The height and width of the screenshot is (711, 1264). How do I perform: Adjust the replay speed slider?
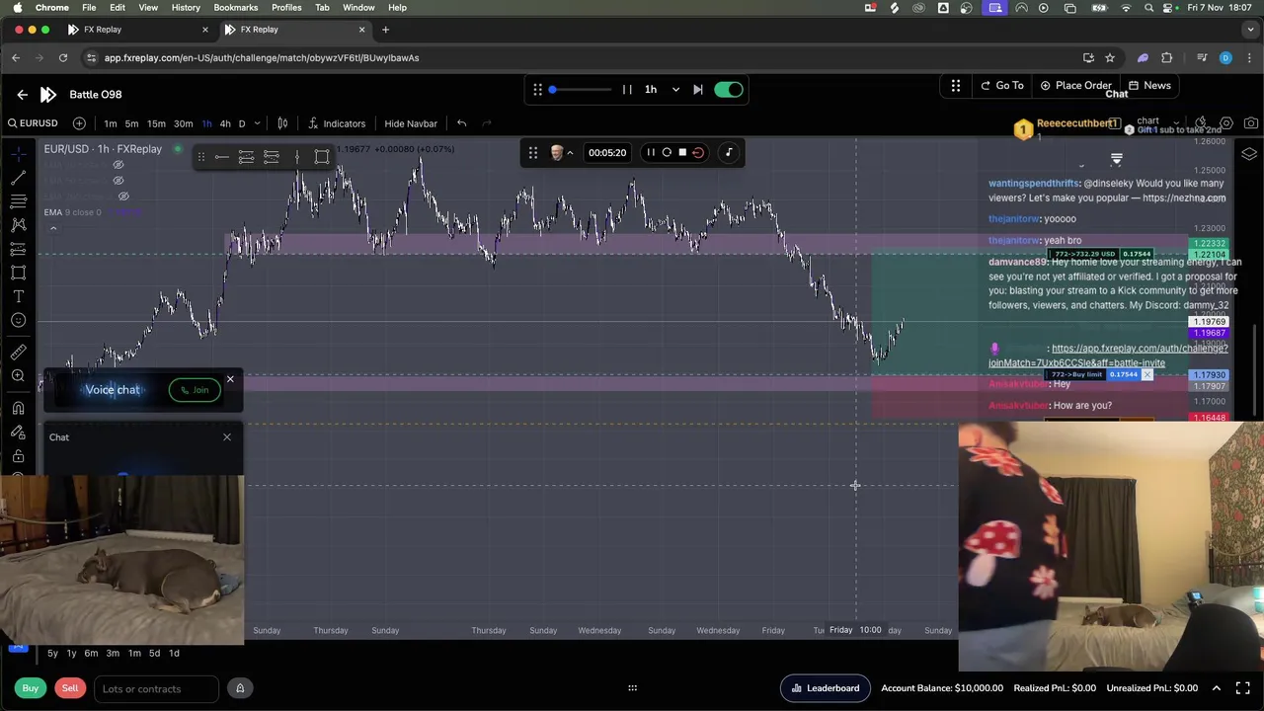pyautogui.click(x=581, y=90)
